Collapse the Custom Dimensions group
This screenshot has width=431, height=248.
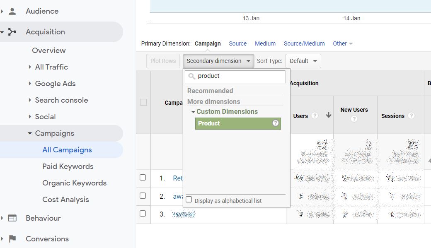click(193, 112)
